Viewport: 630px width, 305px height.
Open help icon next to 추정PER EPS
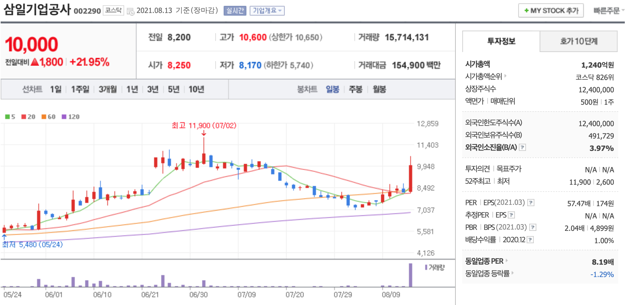(x=511, y=215)
